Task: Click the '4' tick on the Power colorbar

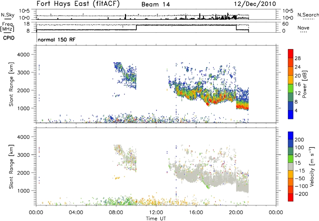Action: [x=296, y=110]
